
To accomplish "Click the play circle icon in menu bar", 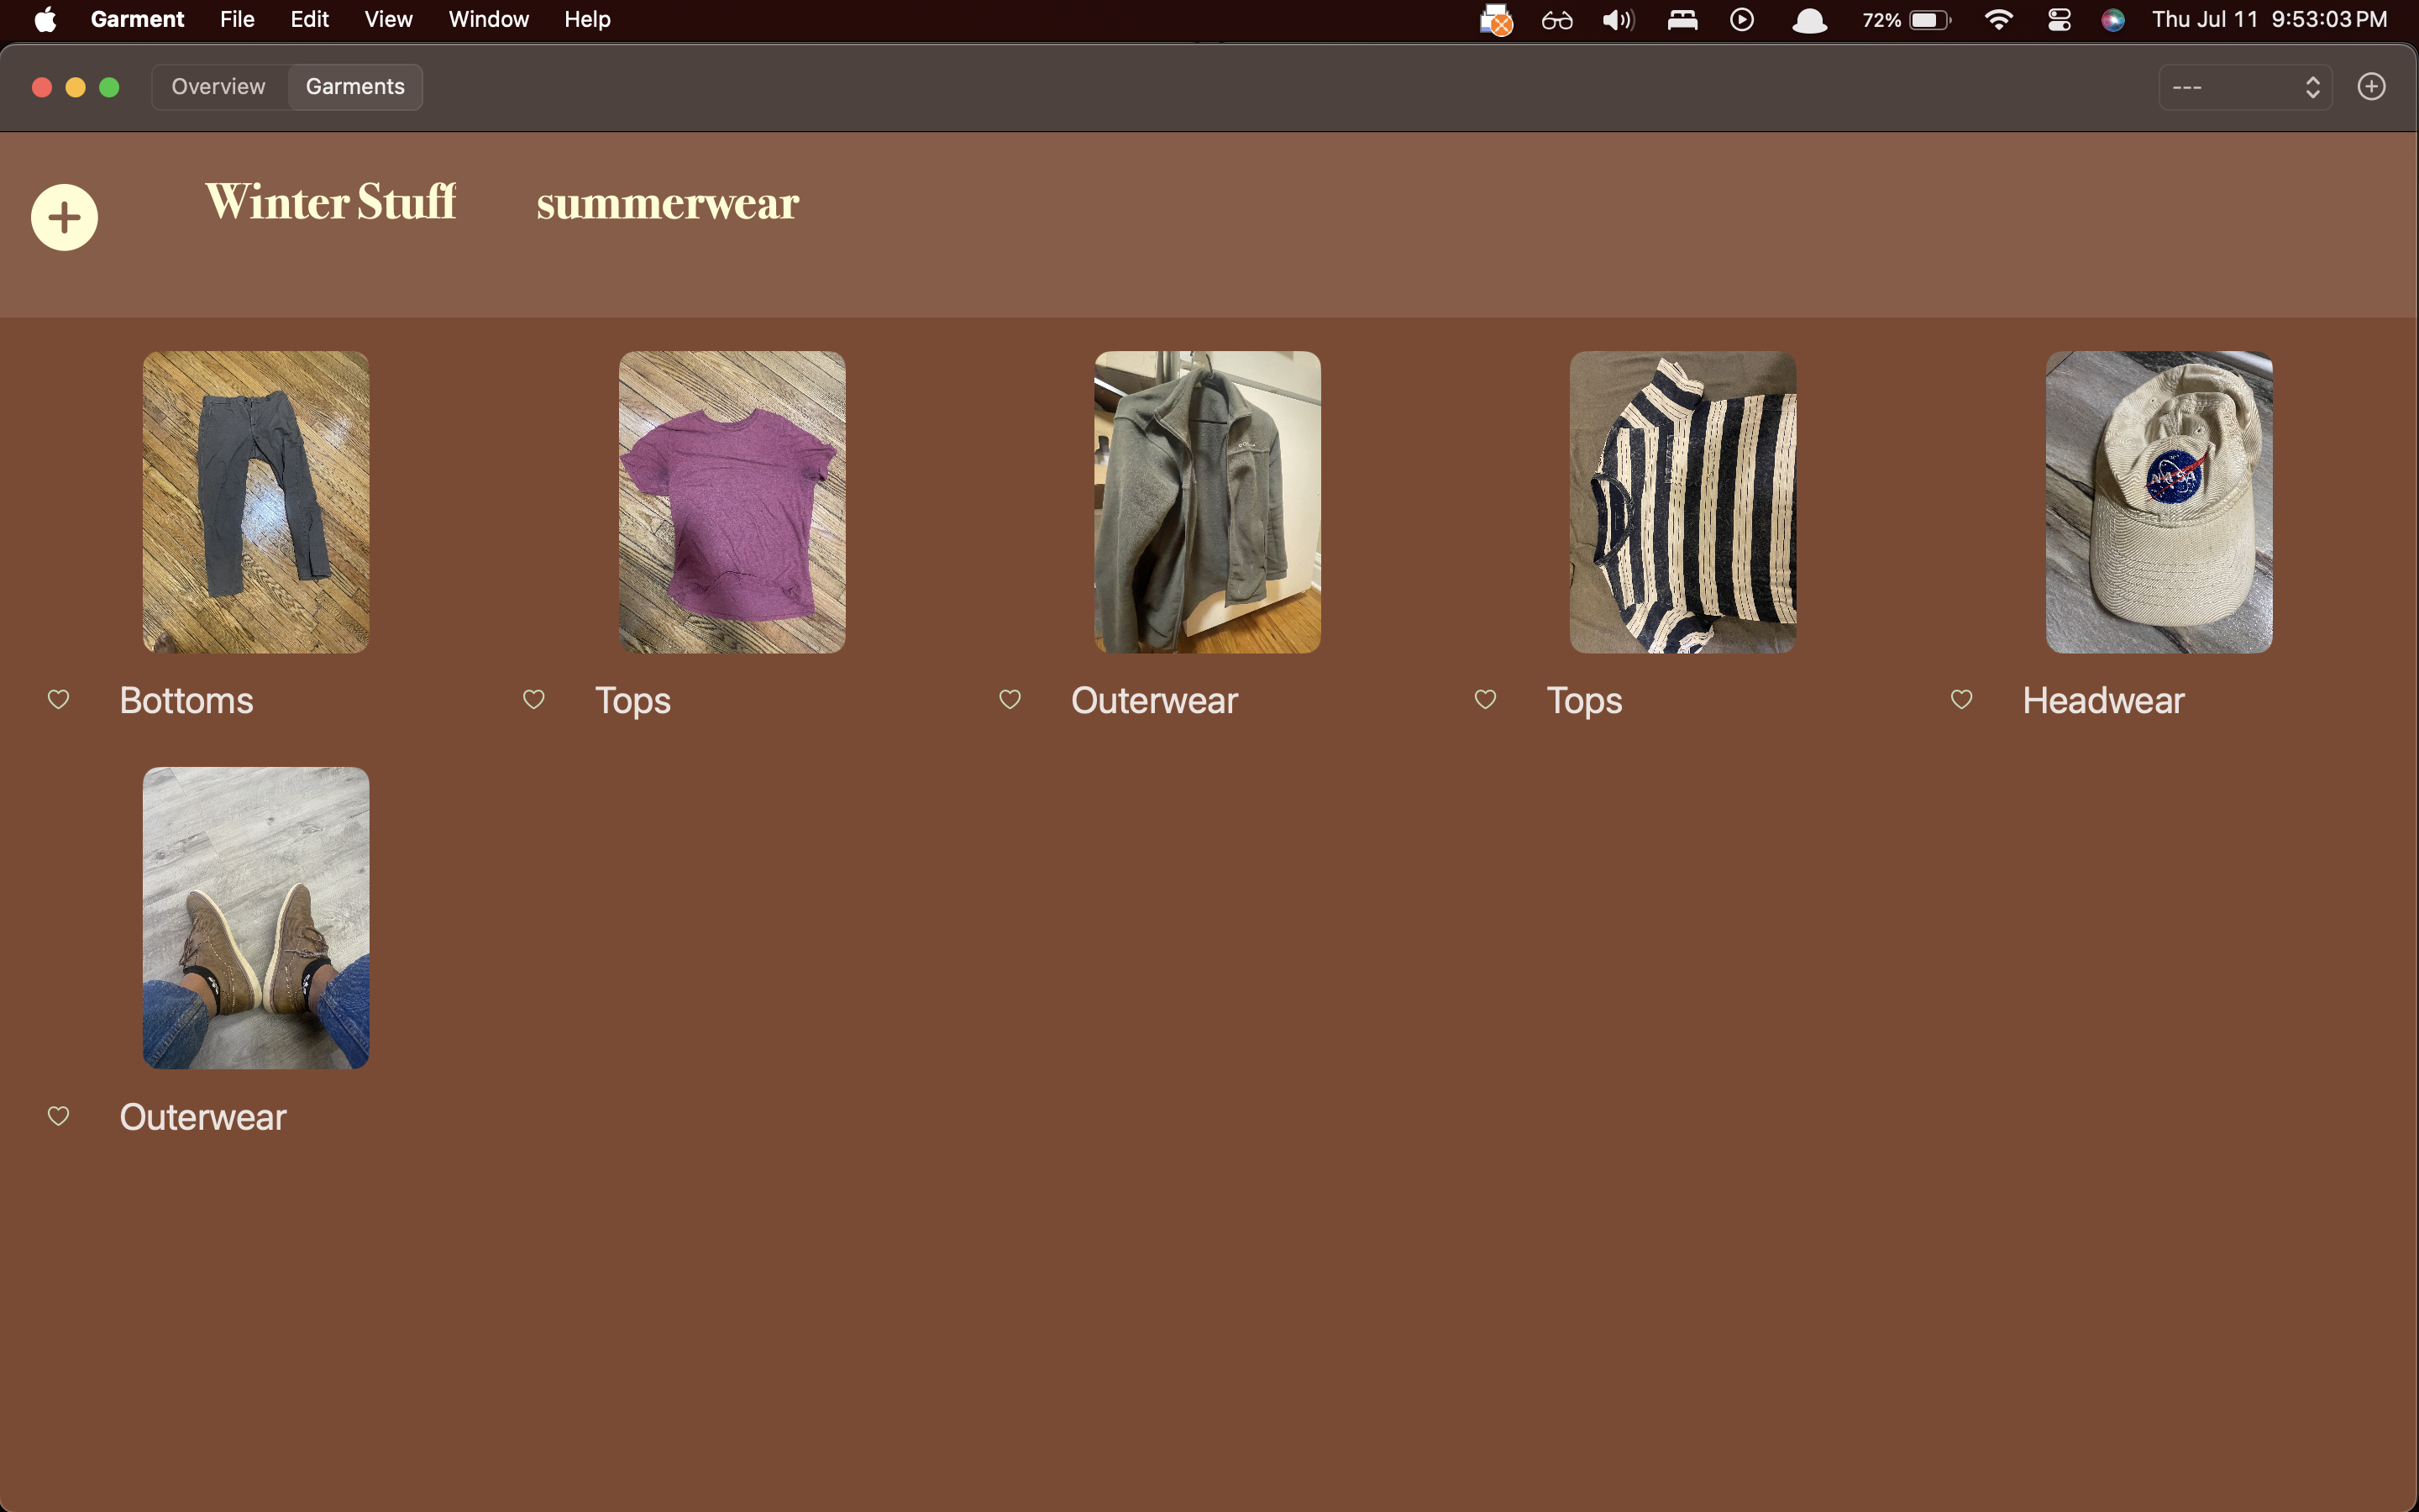I will pyautogui.click(x=1741, y=20).
